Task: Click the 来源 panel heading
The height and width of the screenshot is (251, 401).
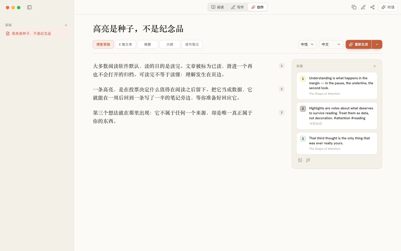Action: [299, 66]
